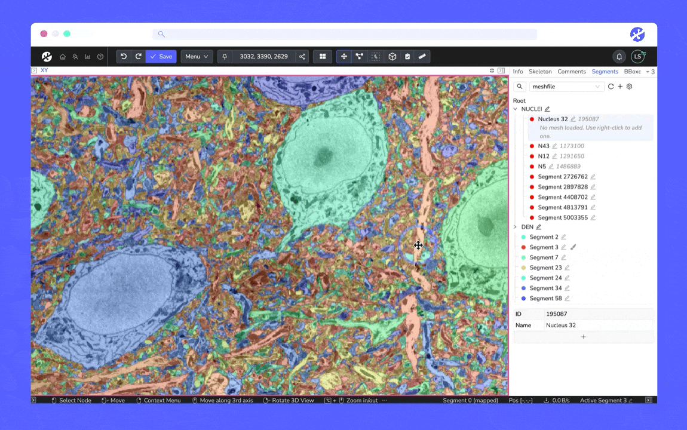The image size is (687, 430).
Task: Expand the DEN group
Action: coord(516,227)
